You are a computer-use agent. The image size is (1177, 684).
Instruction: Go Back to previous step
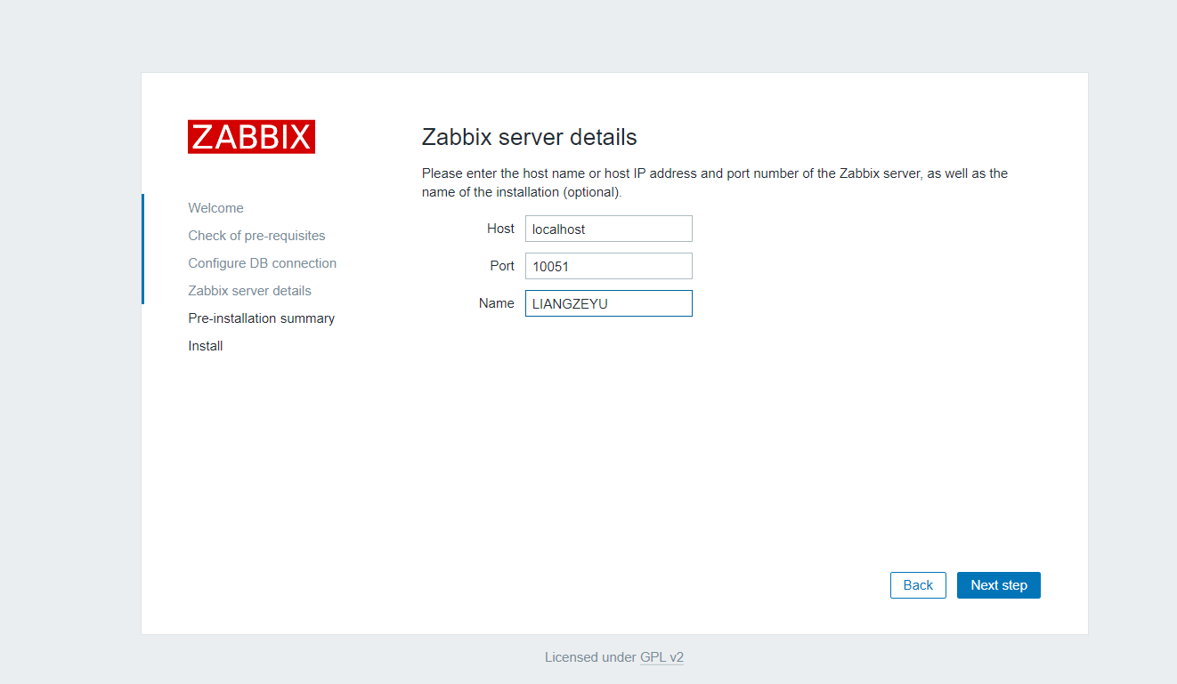point(918,585)
